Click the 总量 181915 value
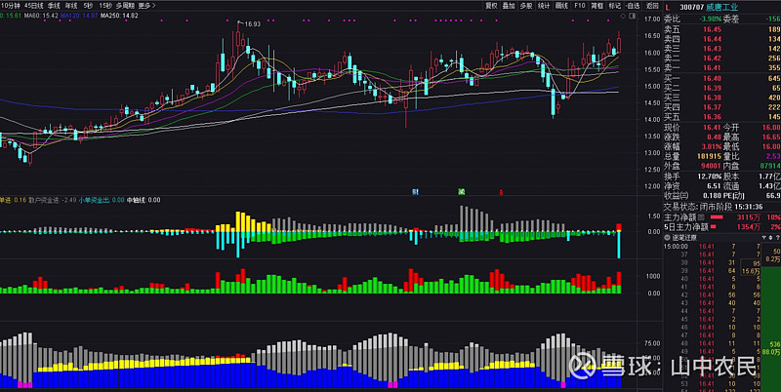The image size is (781, 392). click(x=709, y=157)
